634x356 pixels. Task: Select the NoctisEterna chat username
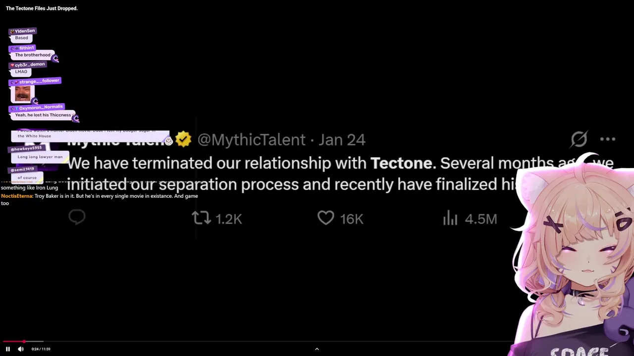16,196
